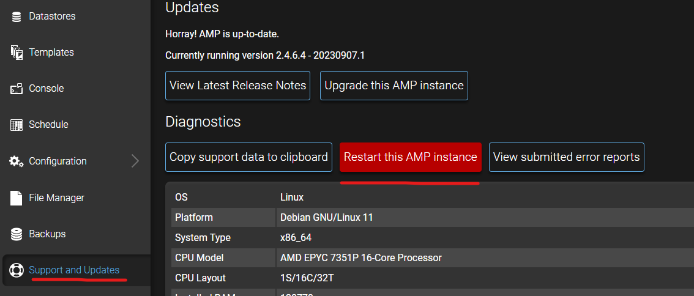694x296 pixels.
Task: Click the CPU Layout row label
Action: tap(201, 278)
